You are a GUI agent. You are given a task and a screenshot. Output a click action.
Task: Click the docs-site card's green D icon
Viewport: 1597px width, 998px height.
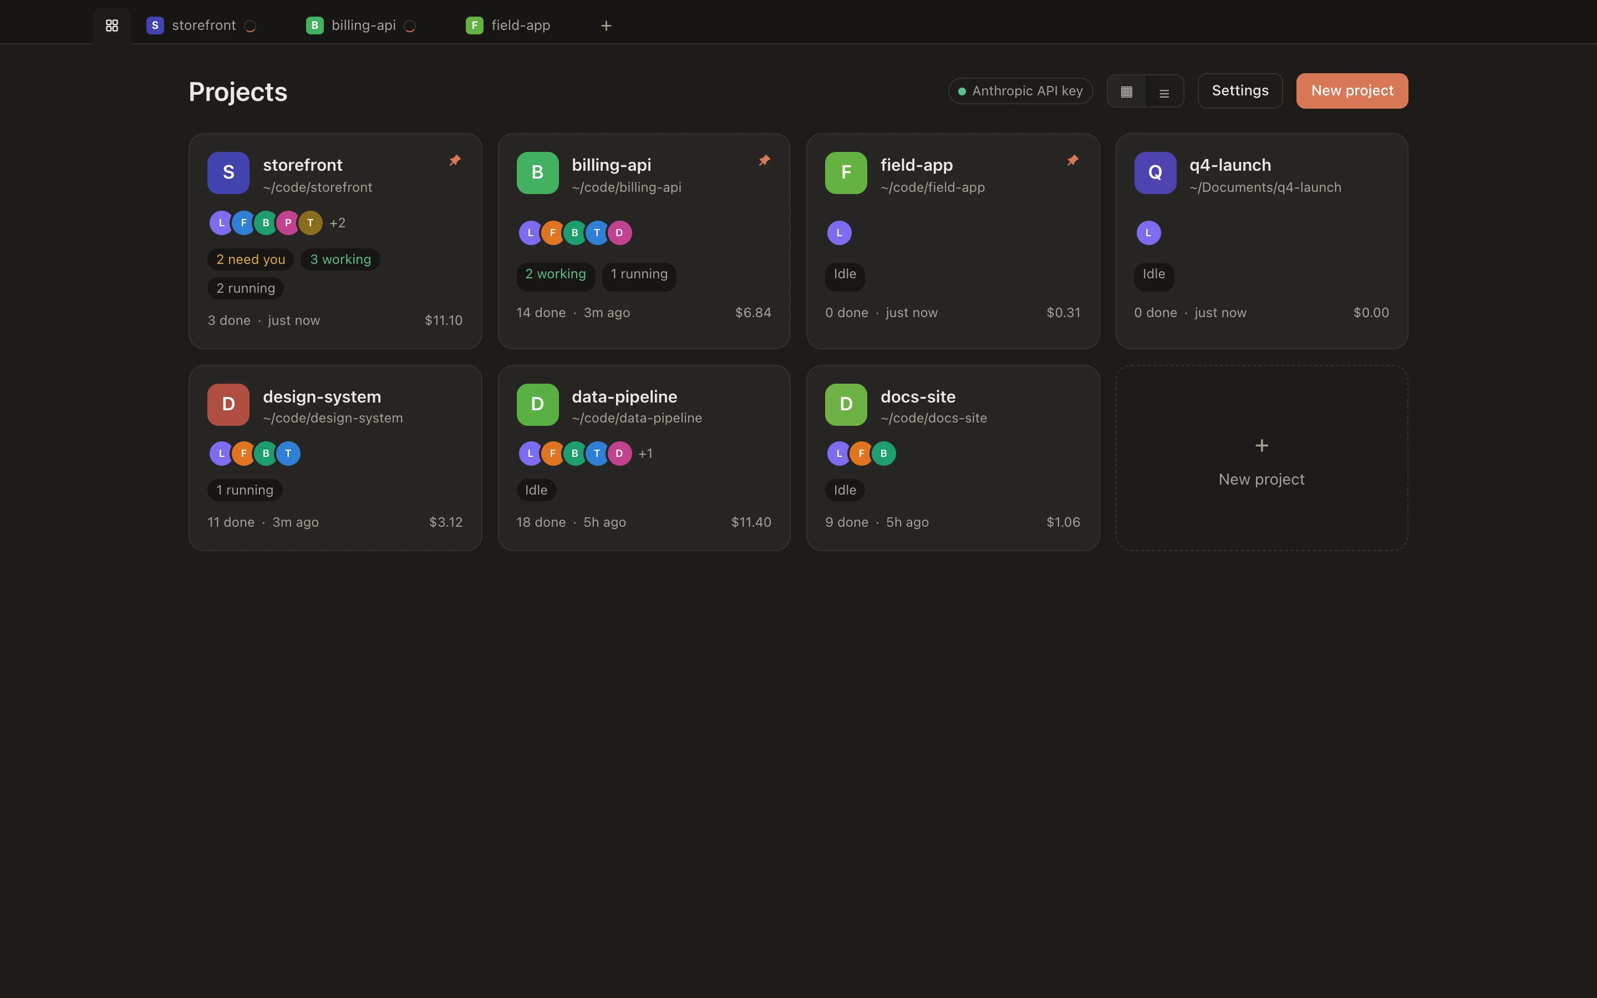coord(846,405)
